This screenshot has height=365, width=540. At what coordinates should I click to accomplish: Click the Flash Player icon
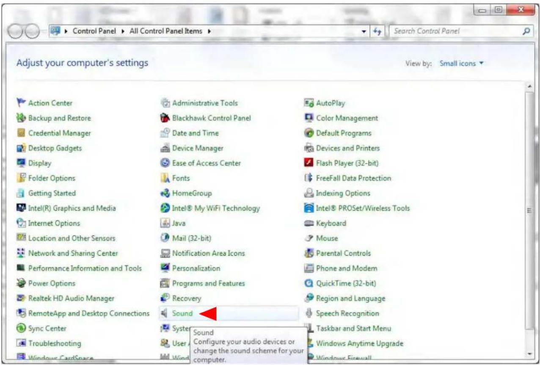[309, 163]
